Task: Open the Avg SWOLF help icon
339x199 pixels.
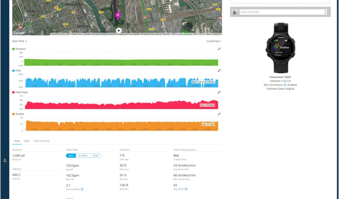Action: 186,189
